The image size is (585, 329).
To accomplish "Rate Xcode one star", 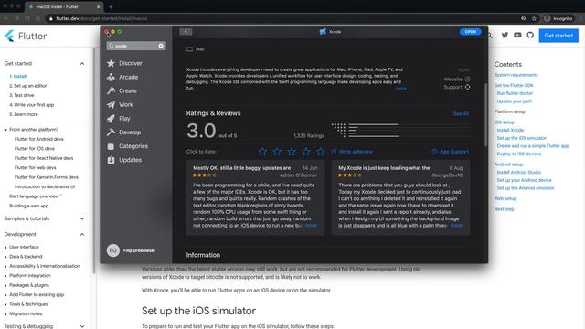I will point(262,152).
